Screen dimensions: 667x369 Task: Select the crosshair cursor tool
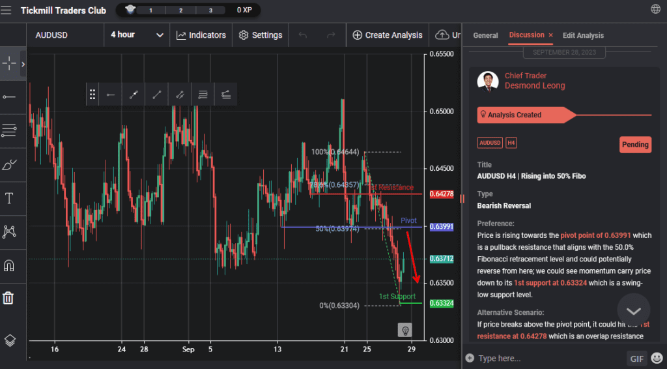(x=9, y=64)
